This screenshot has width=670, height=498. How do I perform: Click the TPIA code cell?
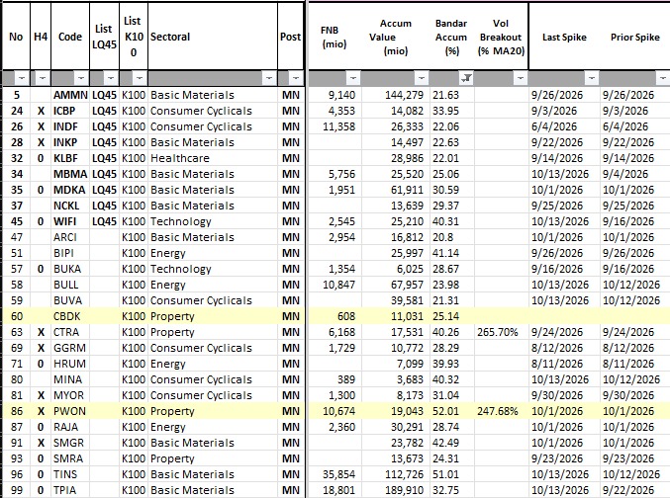70,490
